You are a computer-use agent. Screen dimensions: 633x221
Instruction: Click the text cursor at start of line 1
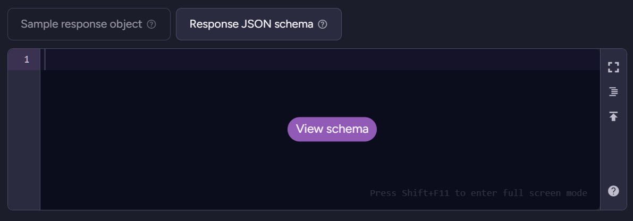point(45,59)
